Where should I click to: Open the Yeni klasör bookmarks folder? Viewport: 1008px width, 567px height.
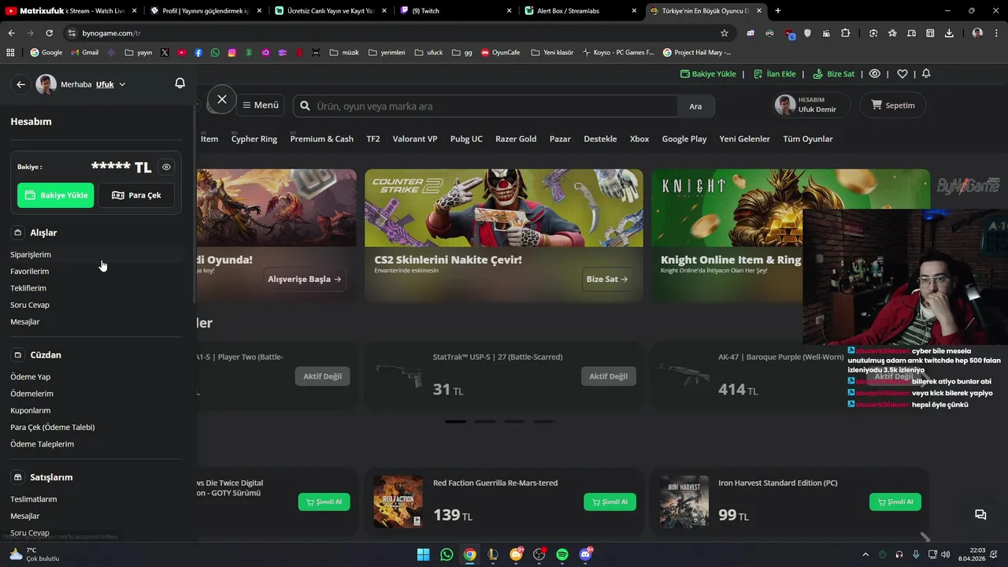click(553, 53)
